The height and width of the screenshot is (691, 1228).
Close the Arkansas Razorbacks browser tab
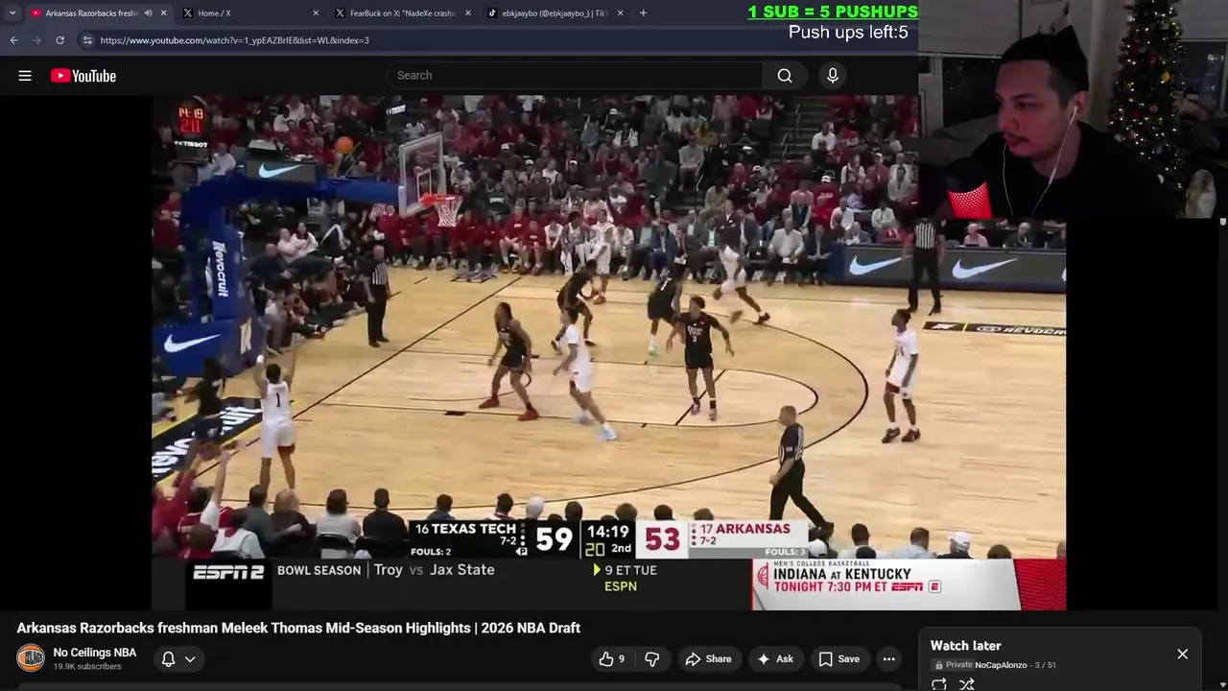coord(163,13)
